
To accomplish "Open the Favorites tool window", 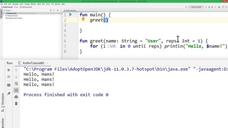I will (x=2, y=123).
